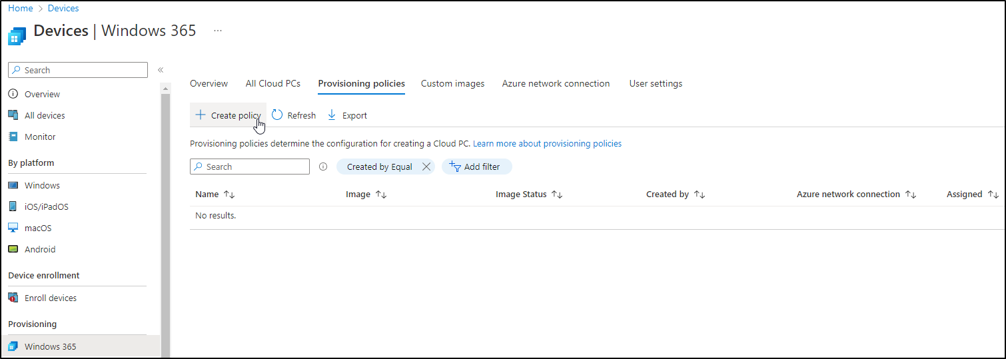1006x359 pixels.
Task: Click the Export download arrow icon
Action: pyautogui.click(x=332, y=115)
